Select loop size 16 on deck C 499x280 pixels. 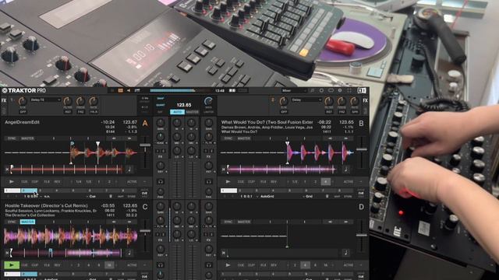(109, 265)
